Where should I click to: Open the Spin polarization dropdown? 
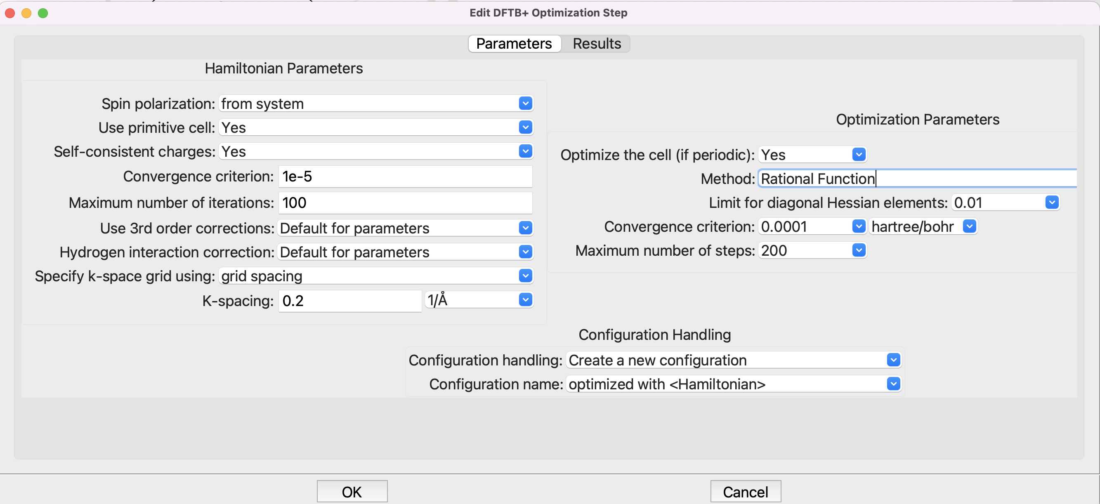pos(376,104)
